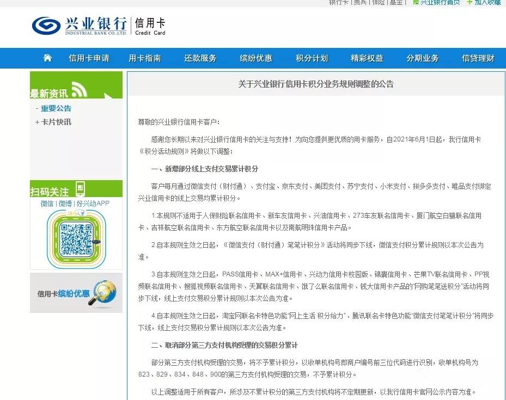Open the 信贷理财 menu
This screenshot has height=400, width=506.
478,58
